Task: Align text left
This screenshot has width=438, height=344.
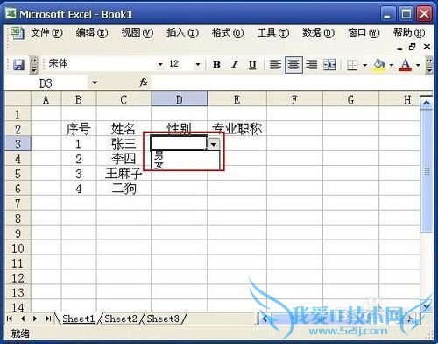Action: [275, 65]
